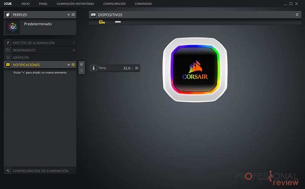Open the PANEL menu
This screenshot has width=305, height=189.
pyautogui.click(x=43, y=4)
